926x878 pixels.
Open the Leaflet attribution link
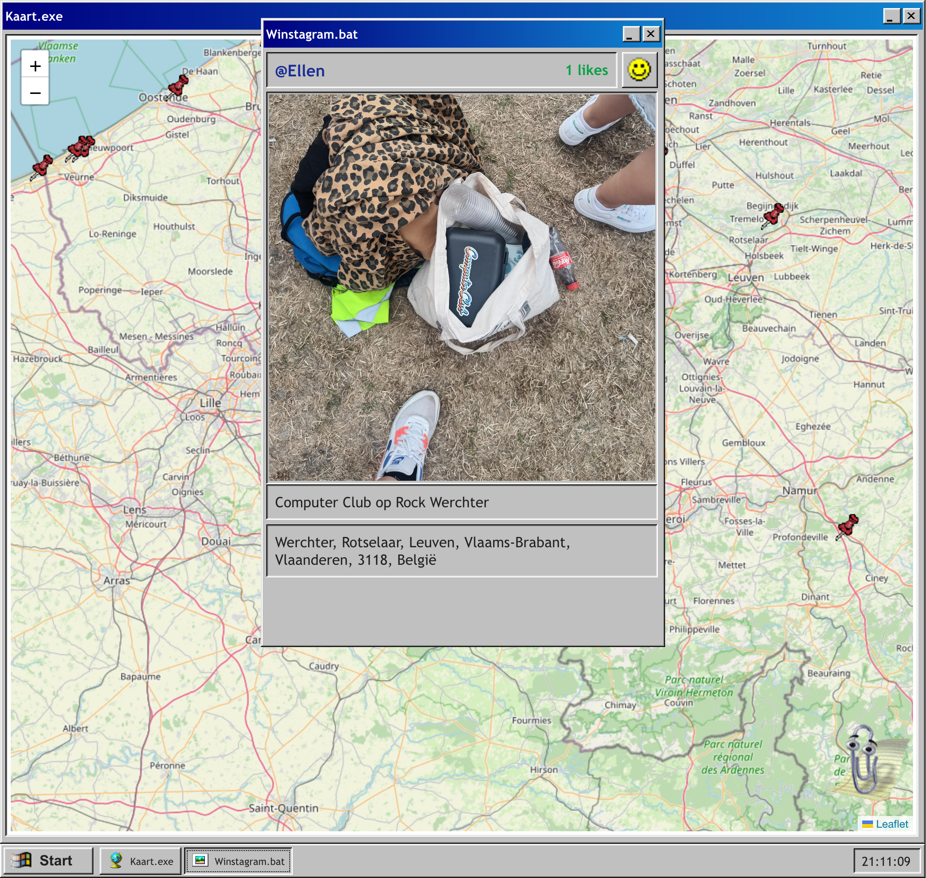(x=891, y=824)
